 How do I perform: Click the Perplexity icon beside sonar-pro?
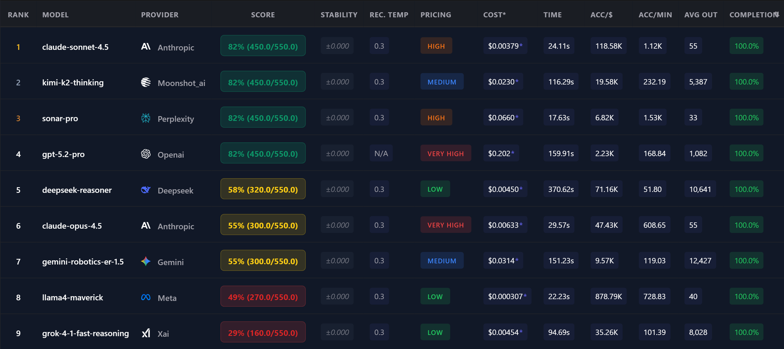[x=146, y=118]
